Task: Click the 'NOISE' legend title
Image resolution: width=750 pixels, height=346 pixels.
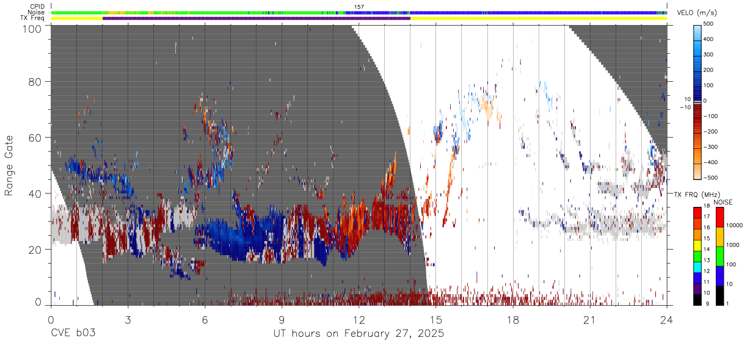Action: (724, 202)
